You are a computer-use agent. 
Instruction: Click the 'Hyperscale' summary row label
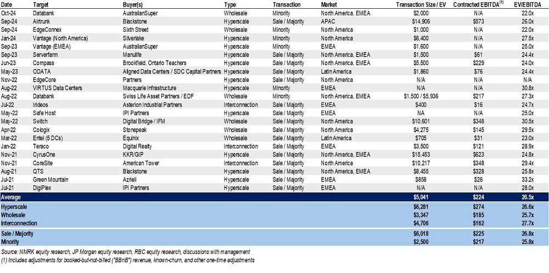click(x=14, y=207)
